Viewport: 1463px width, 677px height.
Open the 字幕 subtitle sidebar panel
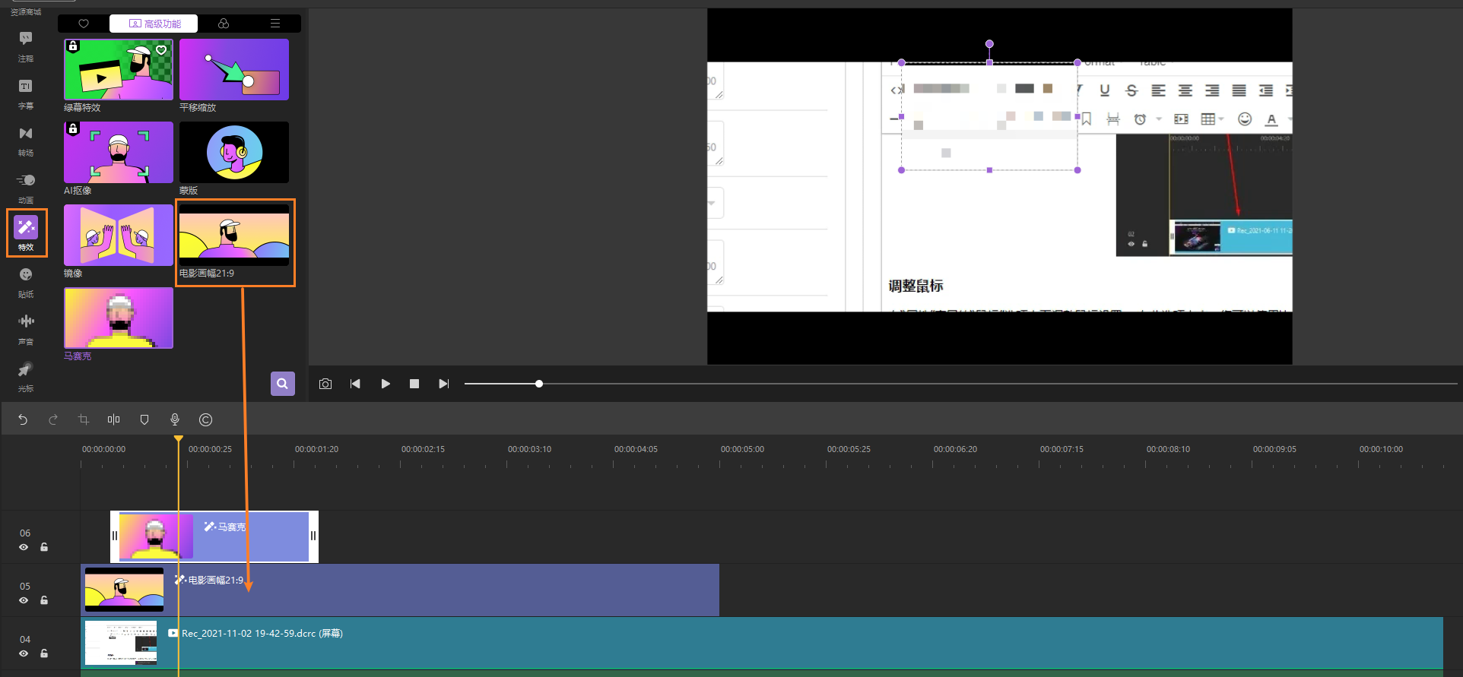(x=26, y=93)
